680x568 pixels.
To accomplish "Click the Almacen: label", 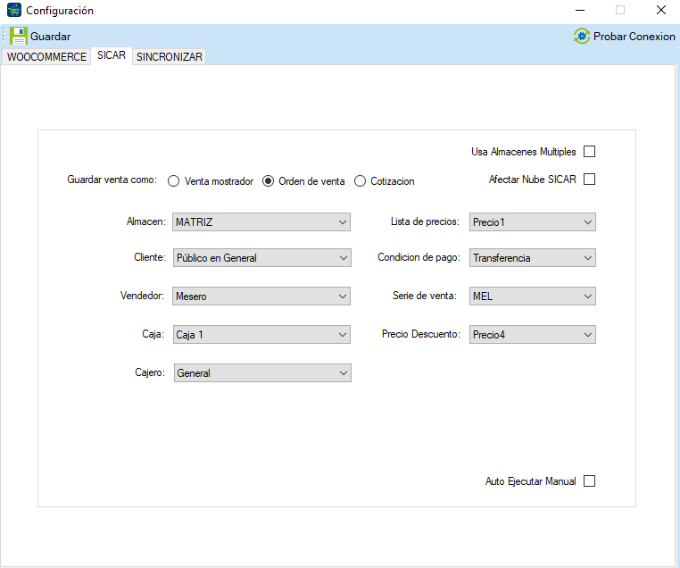I will [146, 221].
